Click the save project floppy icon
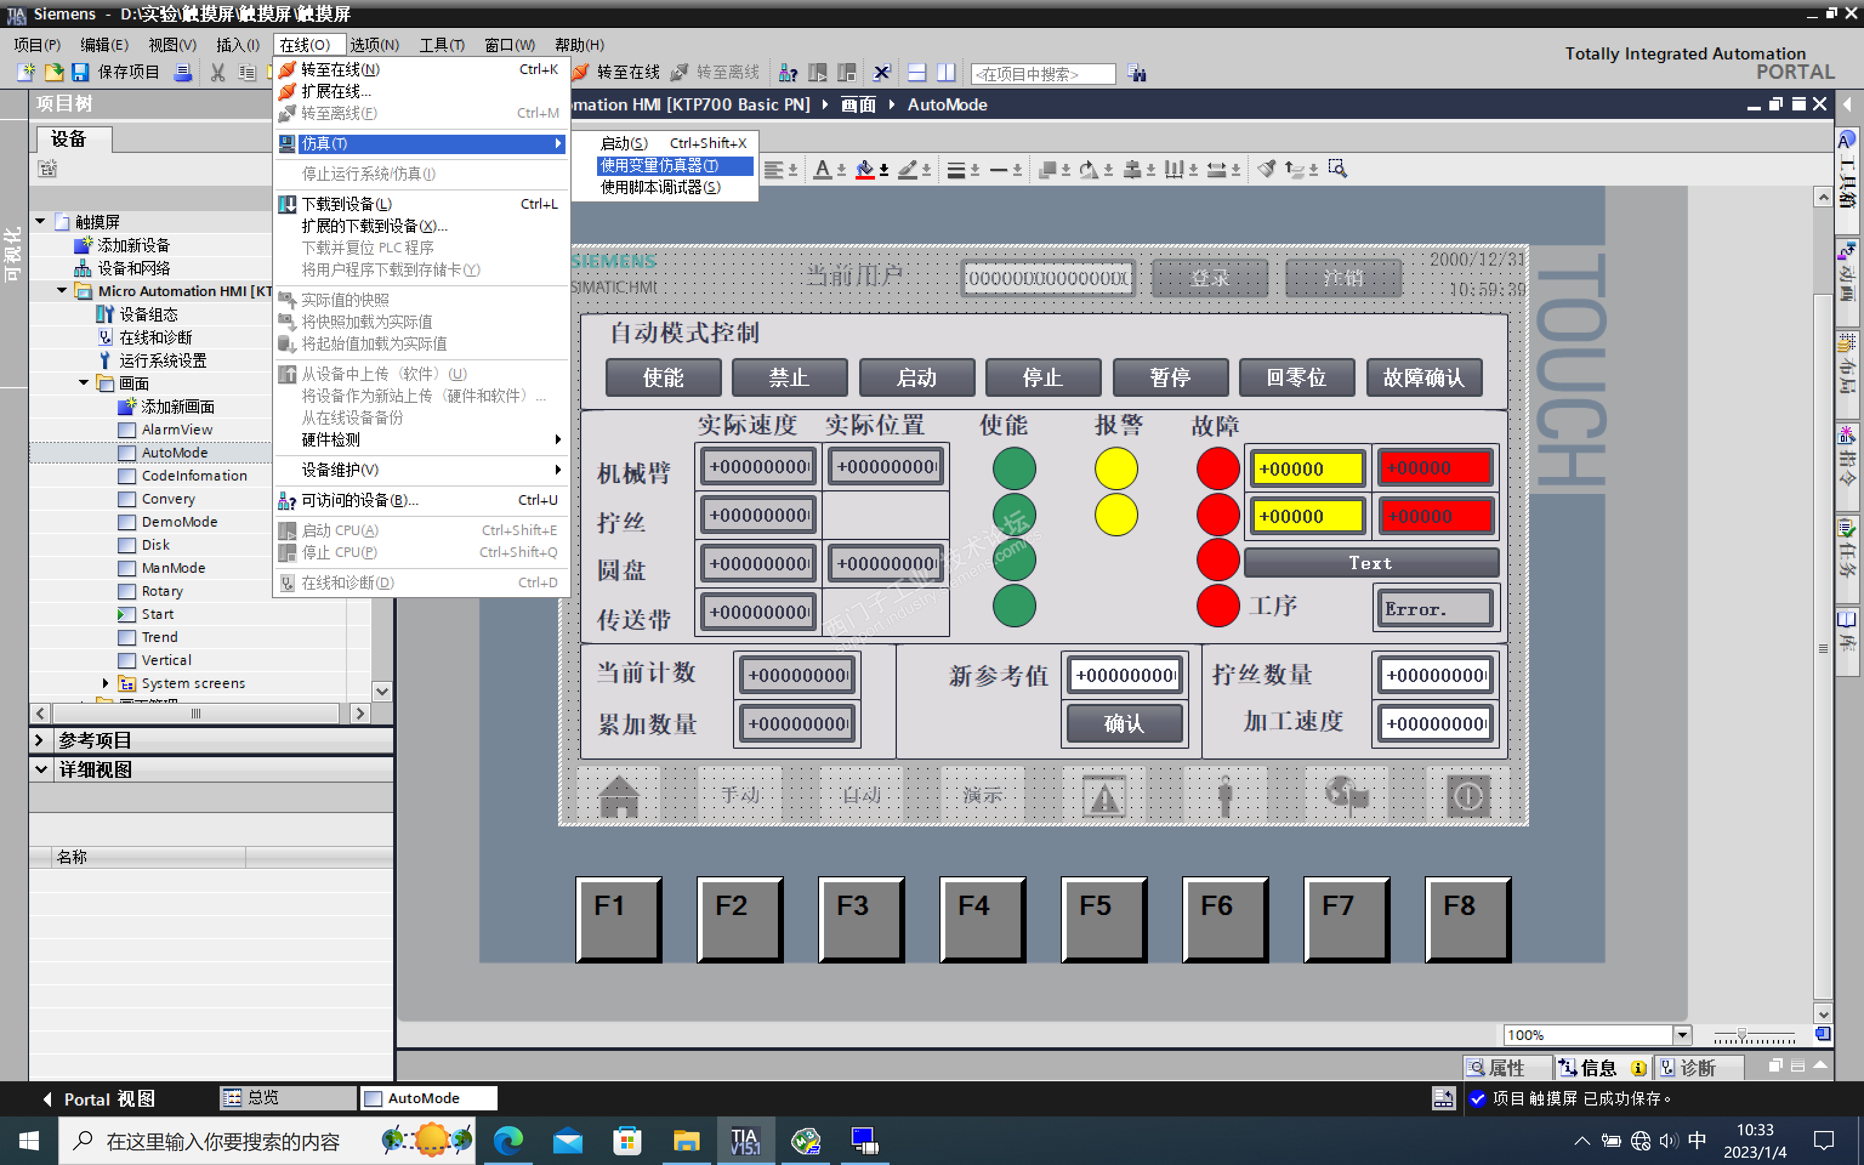This screenshot has height=1165, width=1864. 80,72
